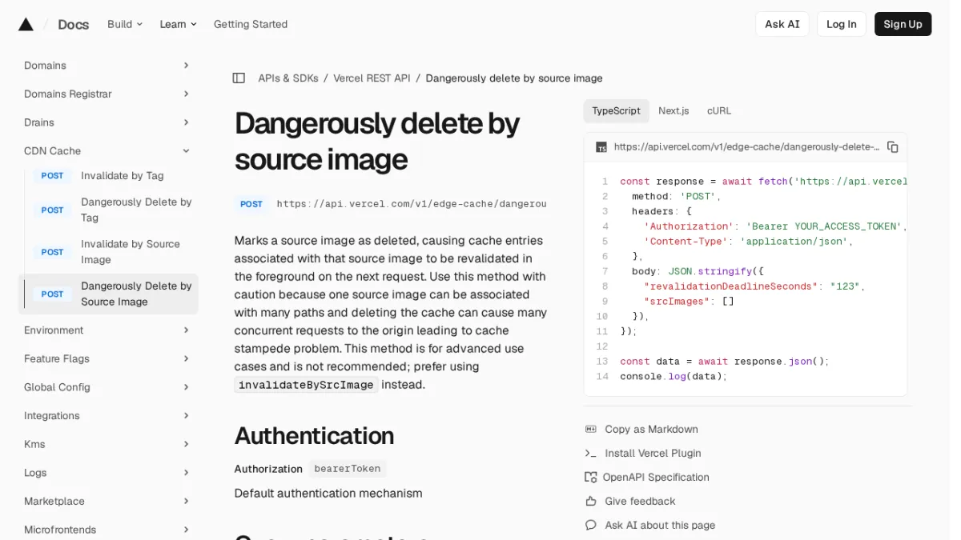Toggle the sidebar panel icon near breadcrumbs
The image size is (961, 540).
(239, 78)
